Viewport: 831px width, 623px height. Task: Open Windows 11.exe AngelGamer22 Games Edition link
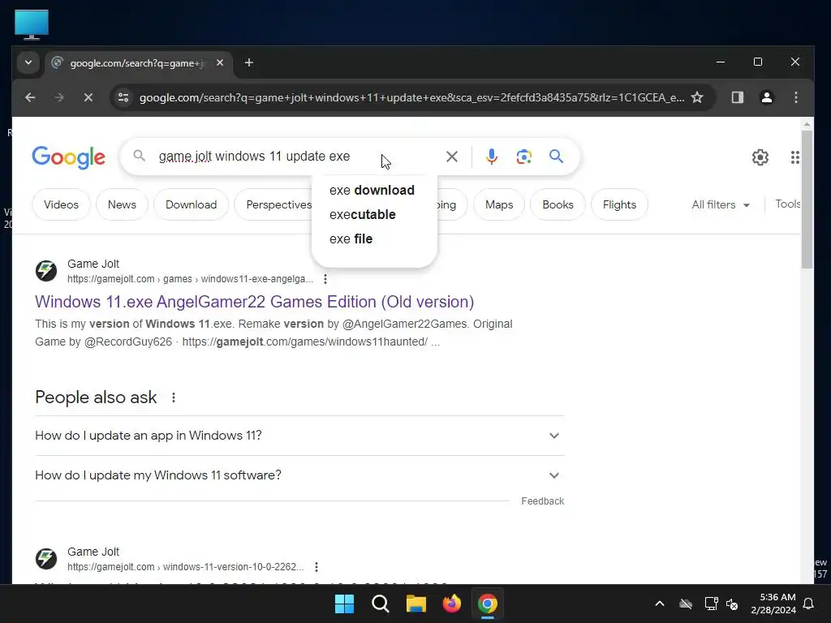pyautogui.click(x=254, y=302)
